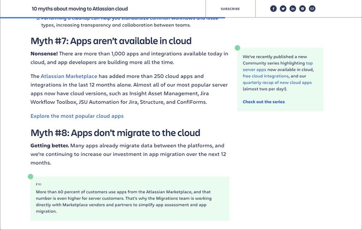362x230 pixels.
Task: Click the page title 10 myths about moving to Atlassian cloud
Action: pyautogui.click(x=80, y=9)
